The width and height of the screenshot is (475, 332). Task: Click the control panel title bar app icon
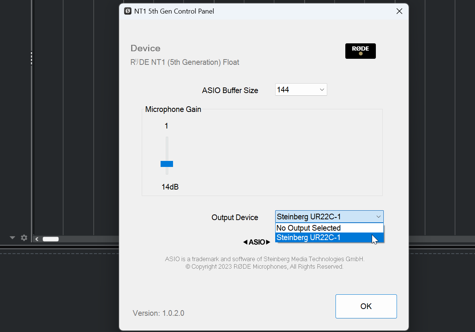click(x=128, y=11)
